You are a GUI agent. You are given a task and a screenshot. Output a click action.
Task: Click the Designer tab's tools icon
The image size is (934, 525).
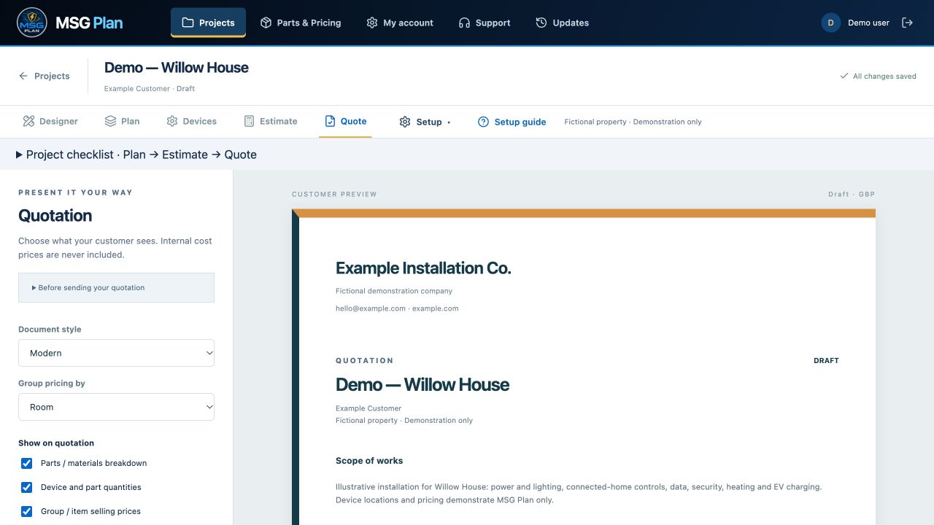[28, 121]
